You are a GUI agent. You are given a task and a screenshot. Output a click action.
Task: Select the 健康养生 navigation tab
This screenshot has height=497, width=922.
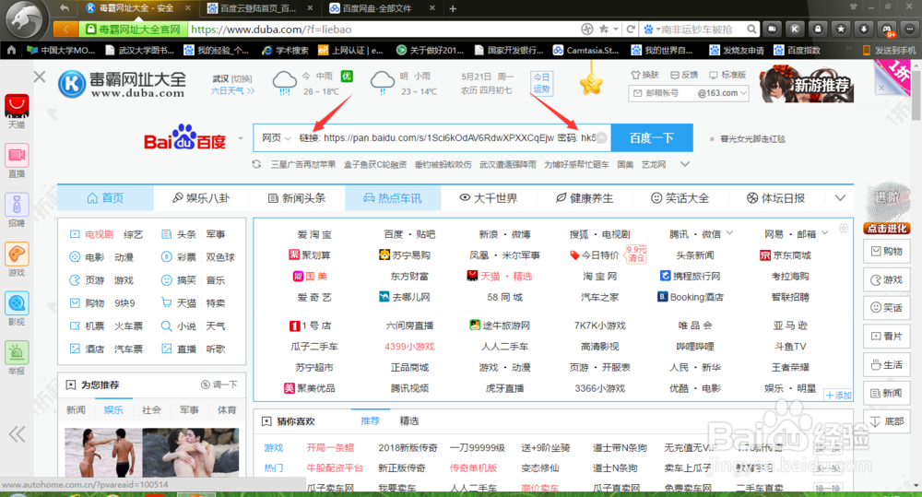pyautogui.click(x=585, y=198)
